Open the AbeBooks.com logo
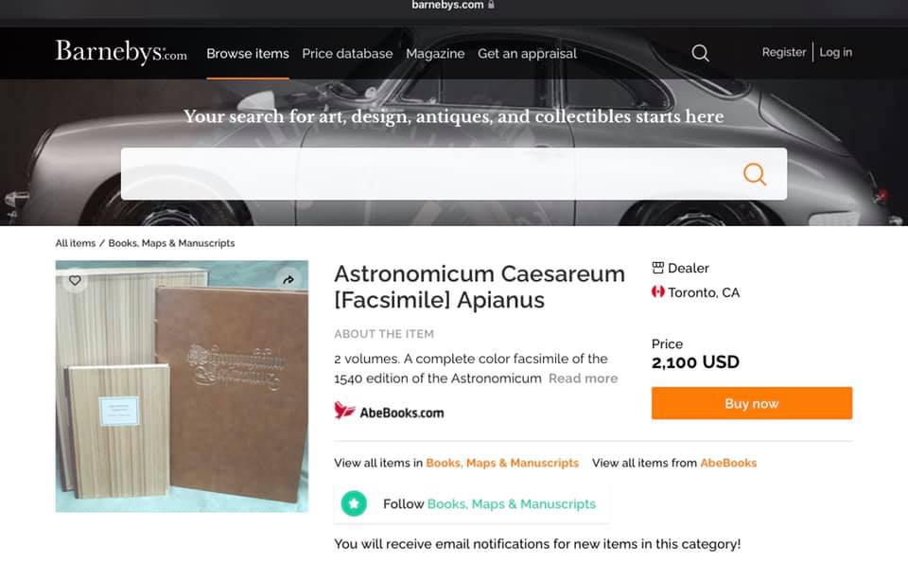Viewport: 908px width, 581px height. 389,412
